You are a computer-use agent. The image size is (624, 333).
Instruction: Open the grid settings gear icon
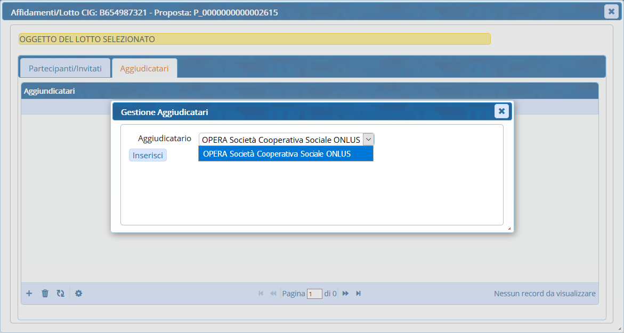tap(79, 294)
